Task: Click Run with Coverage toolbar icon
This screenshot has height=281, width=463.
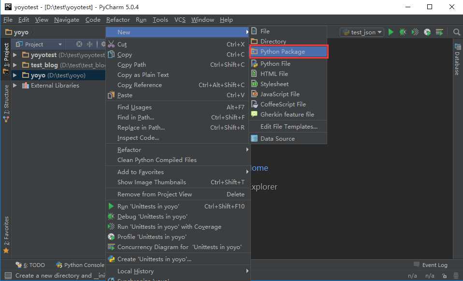Action: 415,32
